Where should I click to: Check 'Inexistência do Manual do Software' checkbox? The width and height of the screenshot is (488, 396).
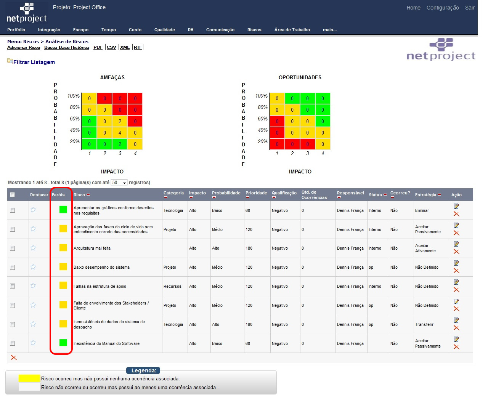[12, 343]
